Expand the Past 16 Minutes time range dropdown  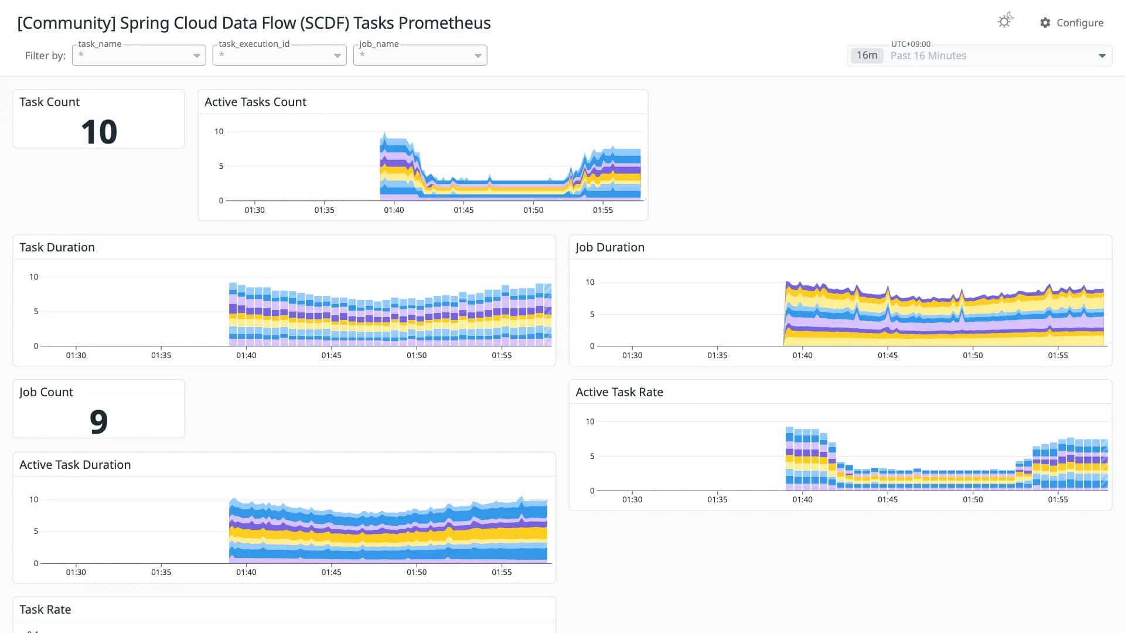[1102, 56]
